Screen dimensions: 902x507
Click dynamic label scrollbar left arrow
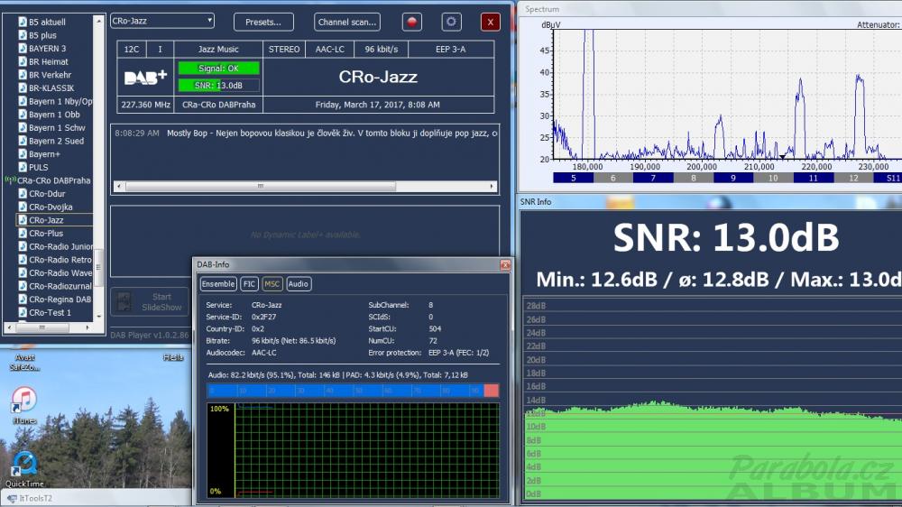click(x=119, y=187)
